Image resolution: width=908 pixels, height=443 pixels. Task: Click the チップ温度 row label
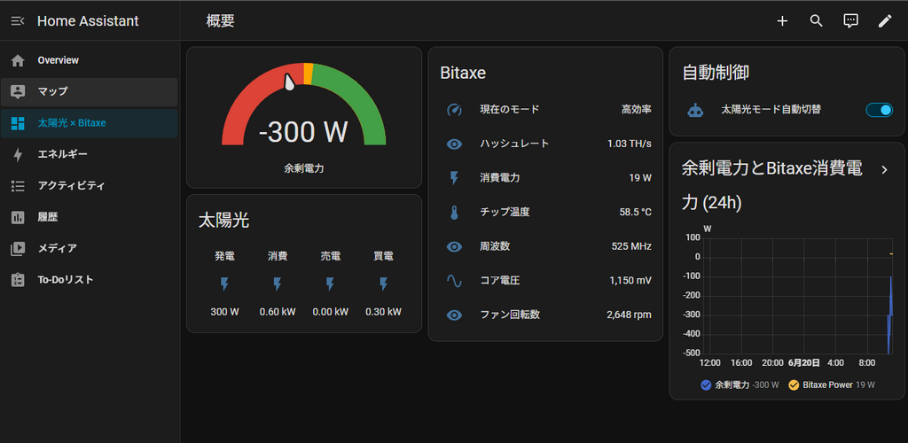(x=505, y=213)
